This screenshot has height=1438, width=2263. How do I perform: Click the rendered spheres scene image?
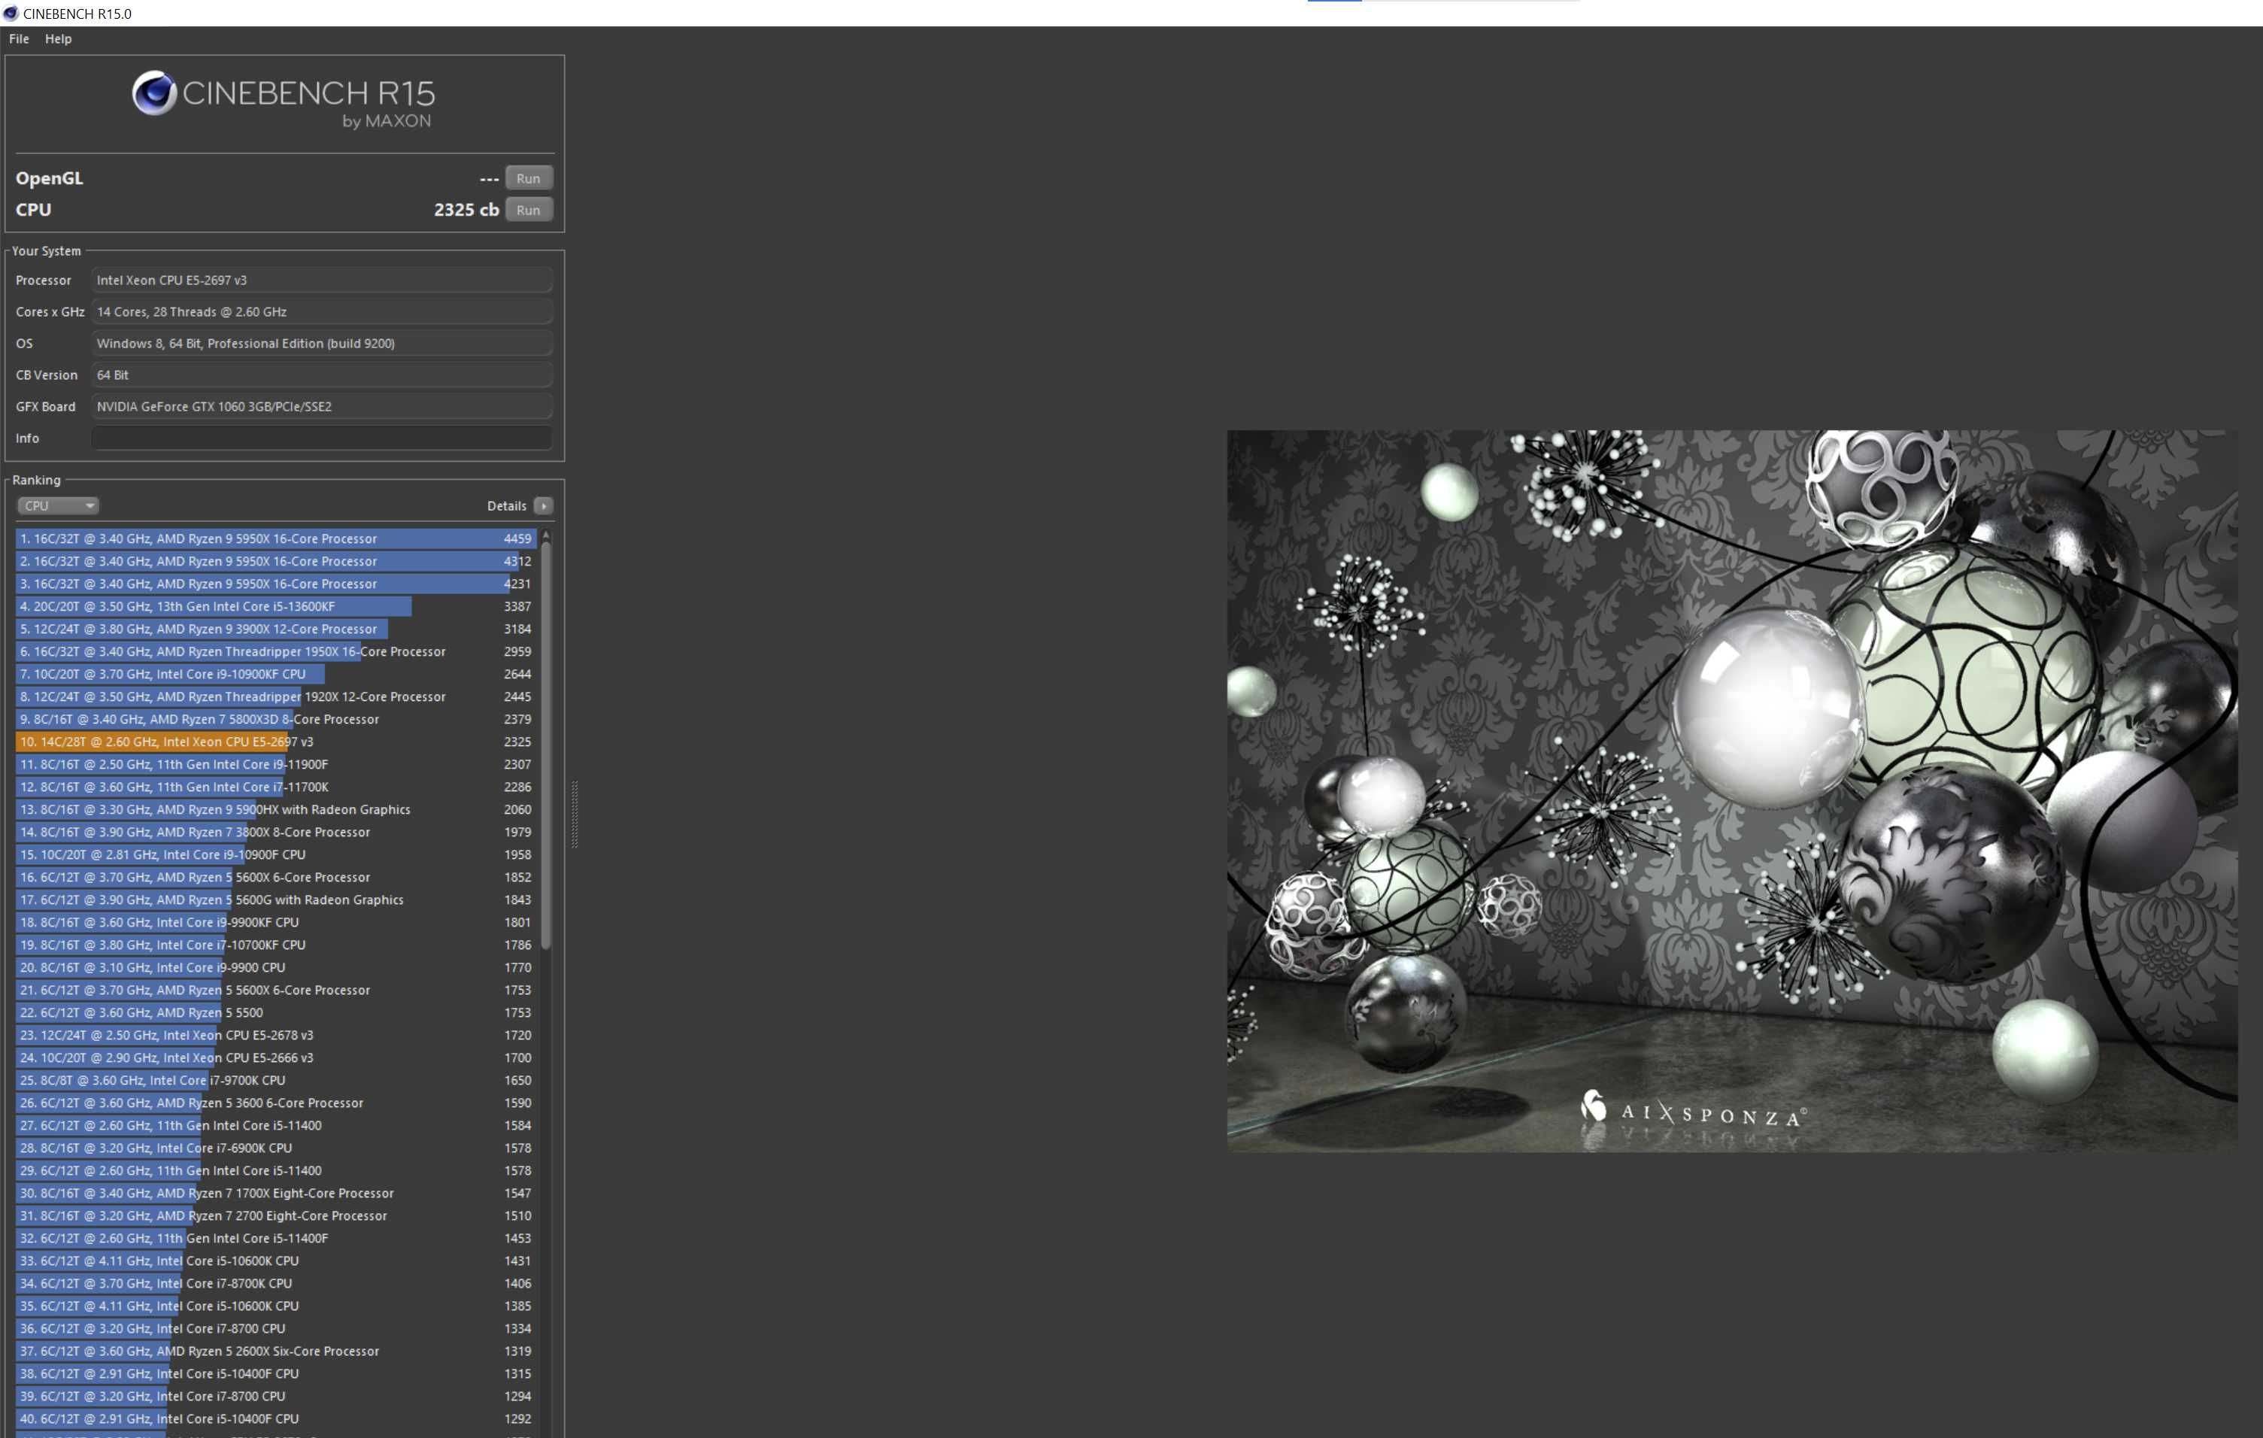coord(1731,791)
